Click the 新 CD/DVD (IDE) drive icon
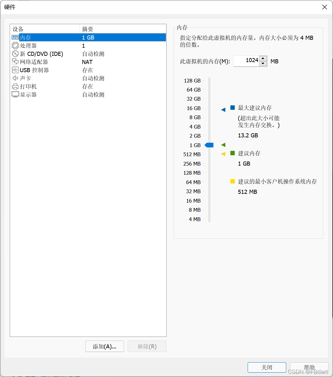 (15, 54)
